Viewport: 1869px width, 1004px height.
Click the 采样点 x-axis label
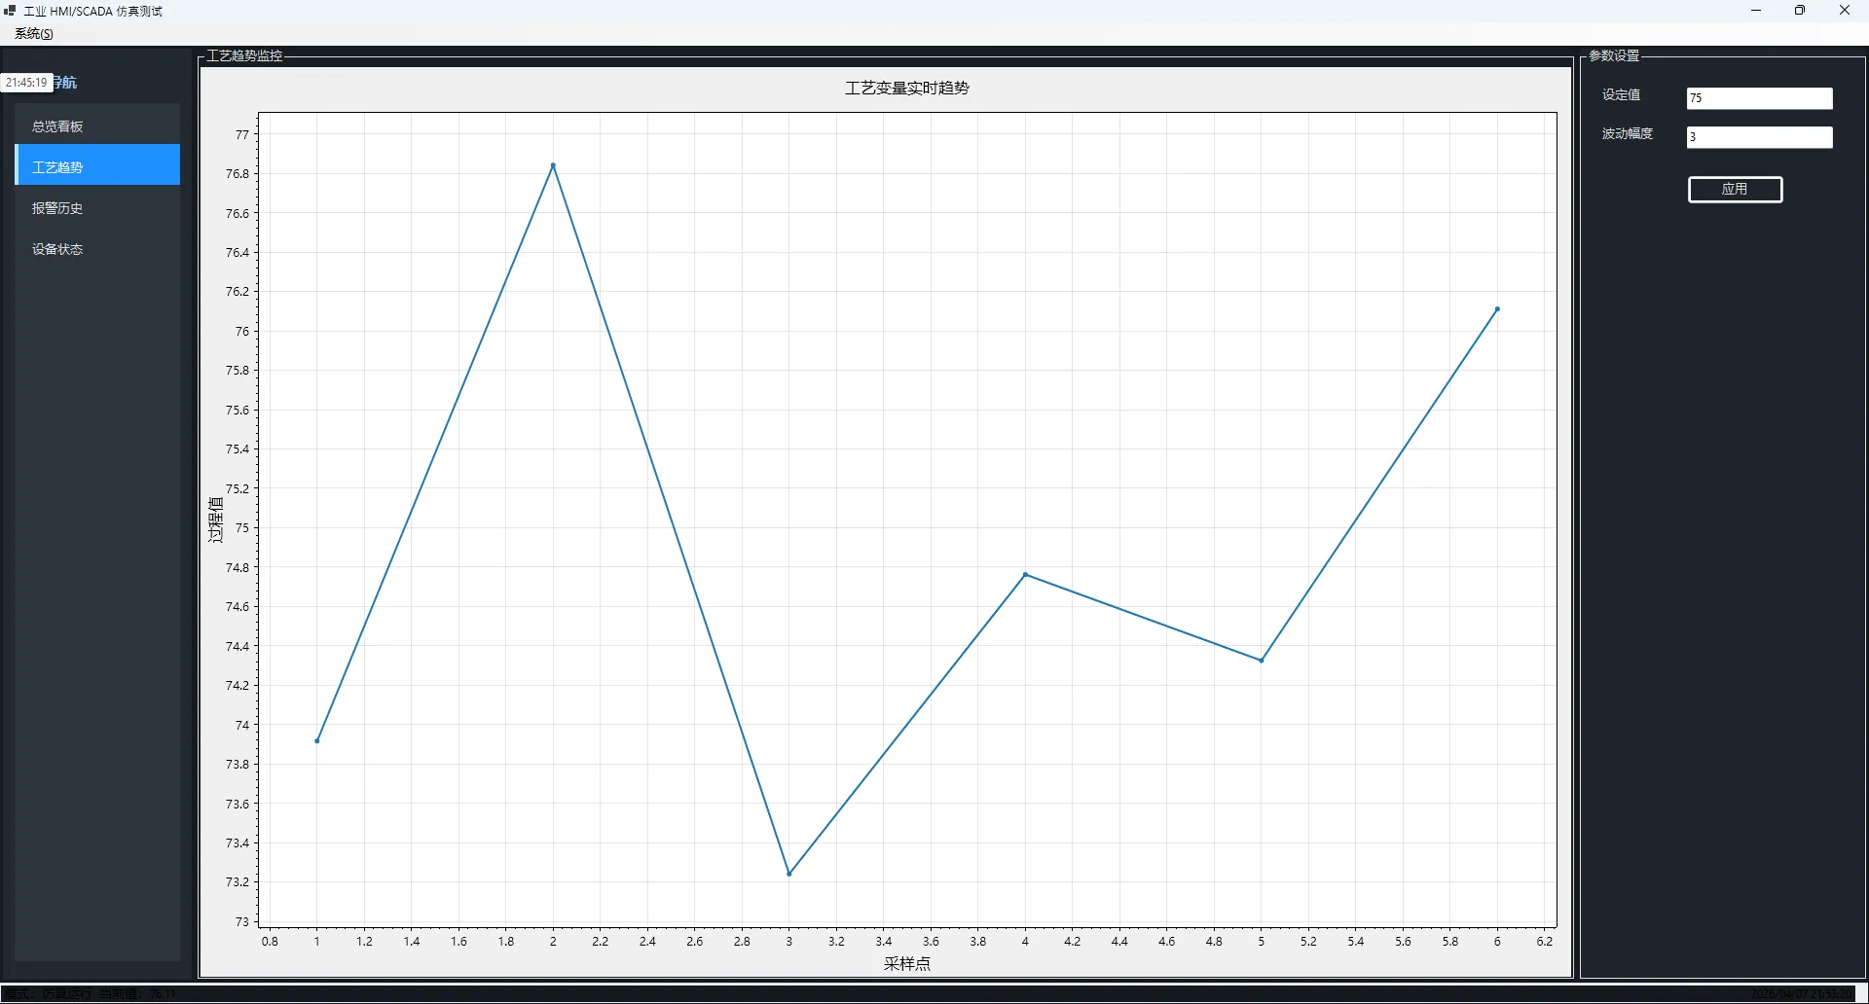pyautogui.click(x=906, y=964)
